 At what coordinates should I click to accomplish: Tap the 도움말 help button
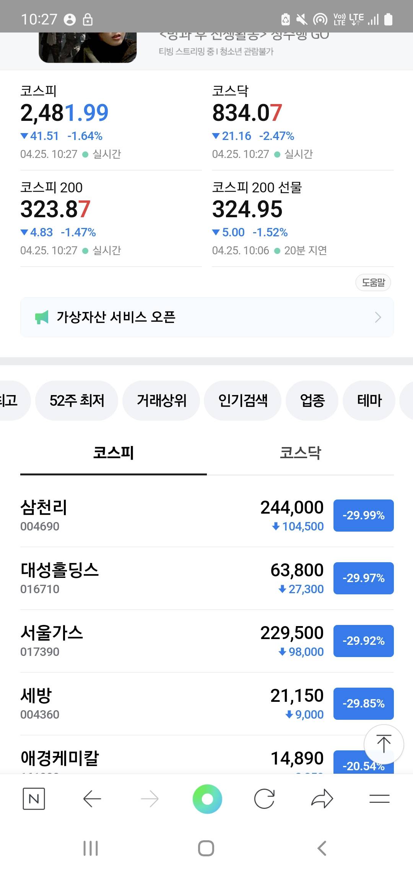(373, 283)
